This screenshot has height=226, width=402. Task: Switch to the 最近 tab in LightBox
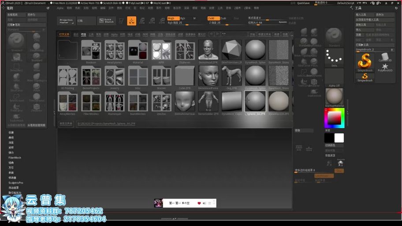coord(76,34)
